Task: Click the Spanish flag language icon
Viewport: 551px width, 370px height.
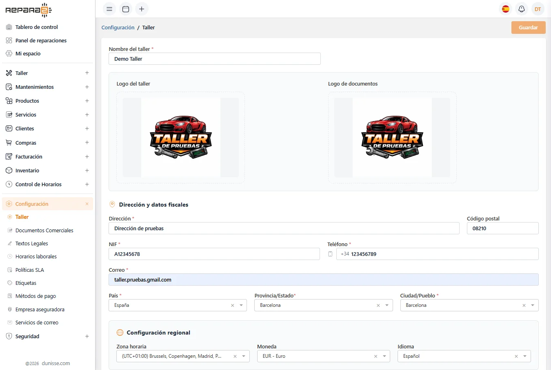Action: 506,9
